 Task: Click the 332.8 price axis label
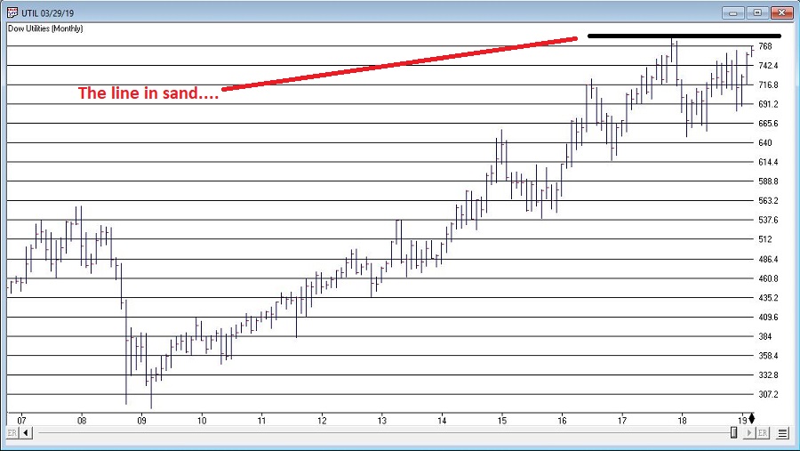click(768, 374)
